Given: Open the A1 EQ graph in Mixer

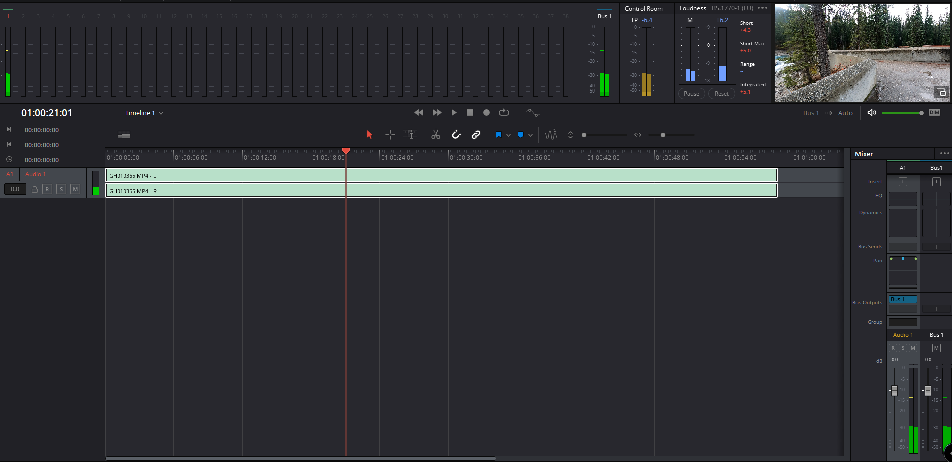Looking at the screenshot, I should tap(903, 199).
